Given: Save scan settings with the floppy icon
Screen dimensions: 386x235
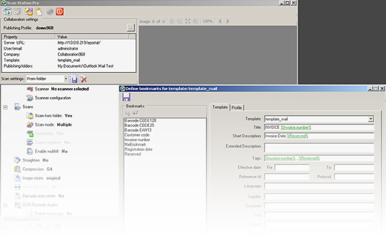Looking at the screenshot, I should 73,79.
